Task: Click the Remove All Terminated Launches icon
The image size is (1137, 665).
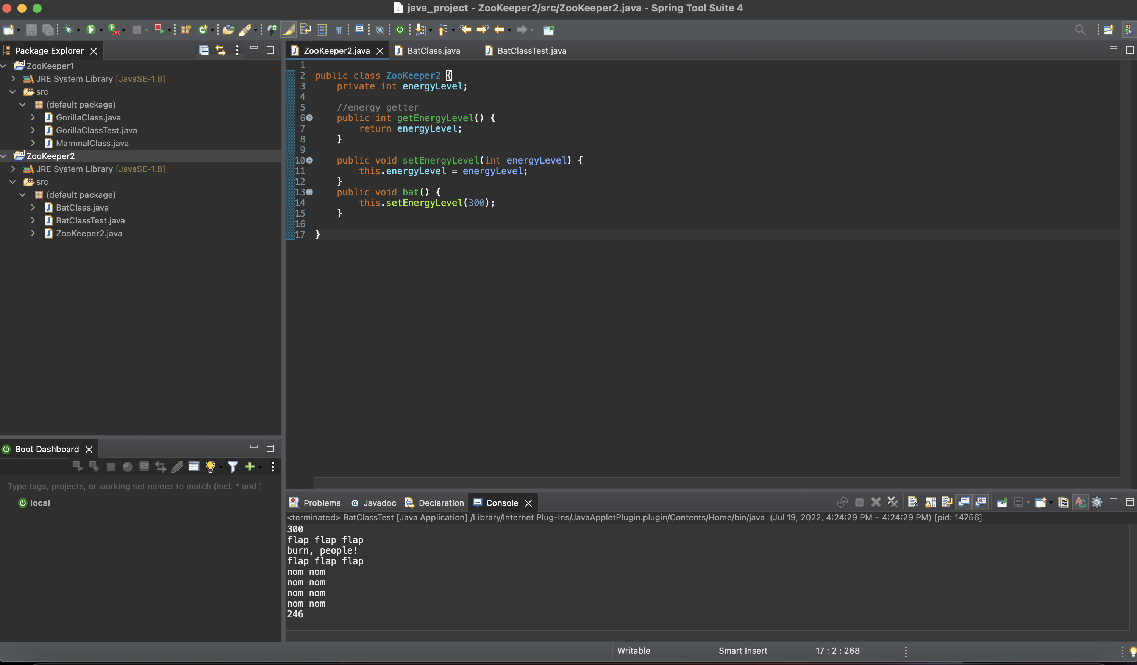Action: click(892, 502)
